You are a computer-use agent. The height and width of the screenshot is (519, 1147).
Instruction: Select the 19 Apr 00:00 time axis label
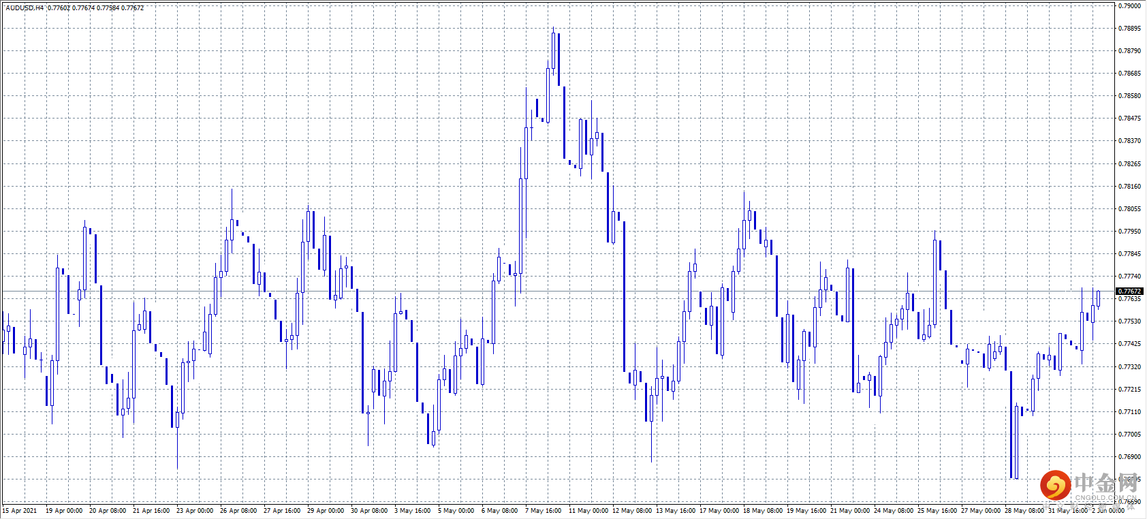point(64,511)
